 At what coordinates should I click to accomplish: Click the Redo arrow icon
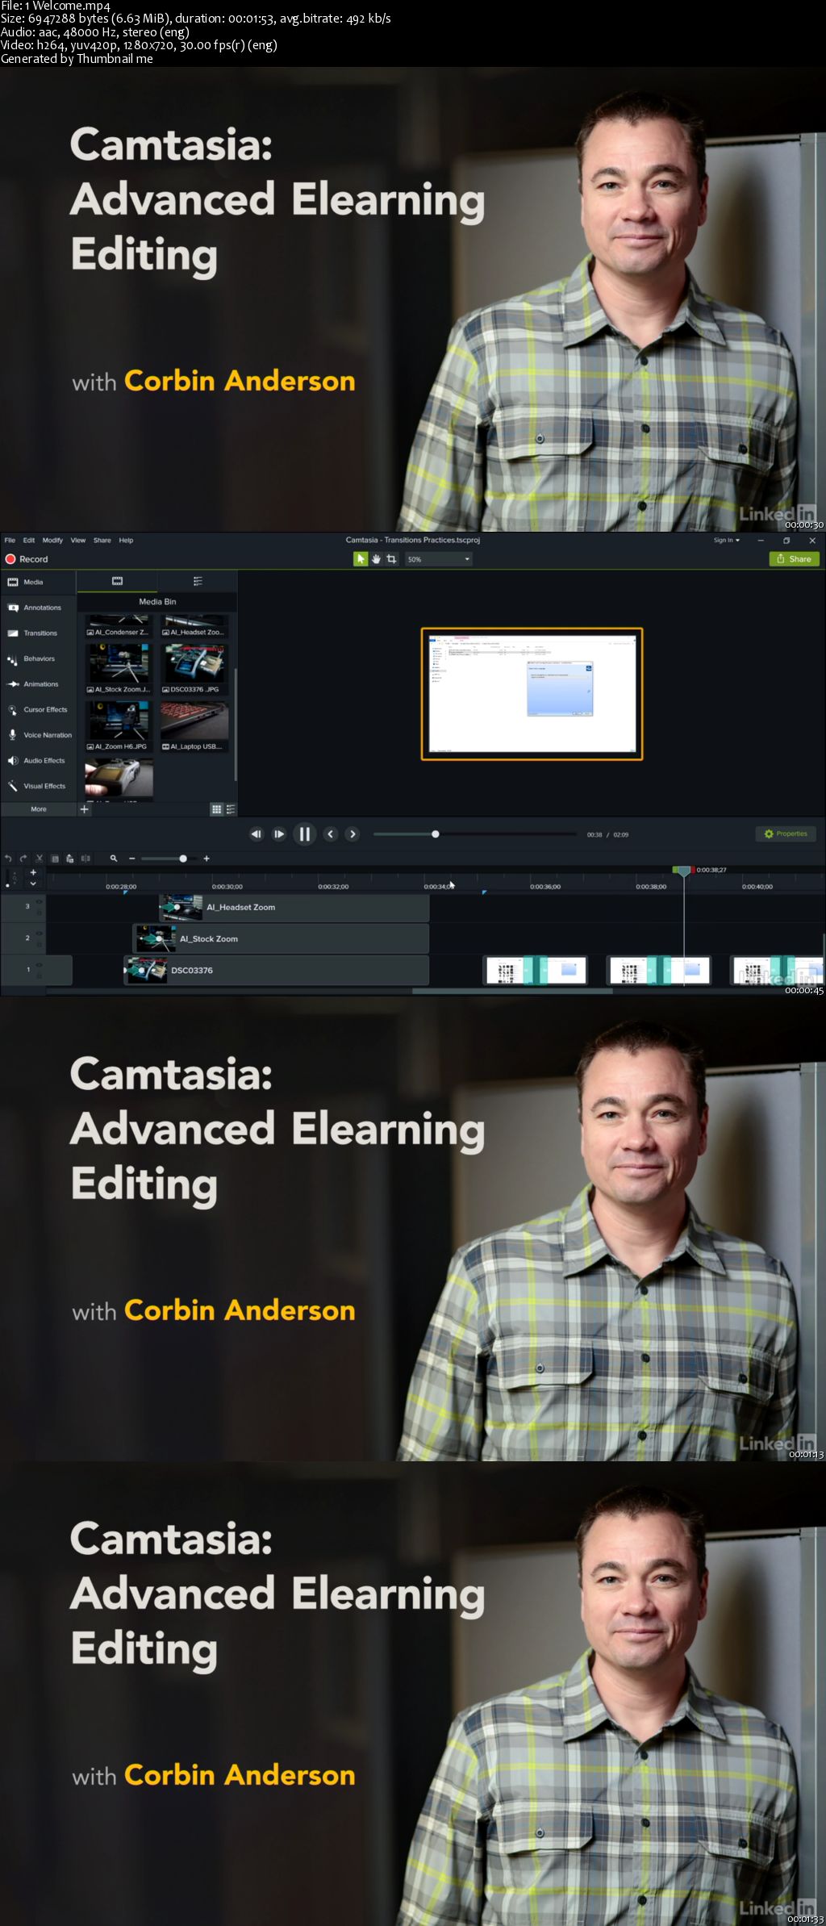[x=23, y=859]
